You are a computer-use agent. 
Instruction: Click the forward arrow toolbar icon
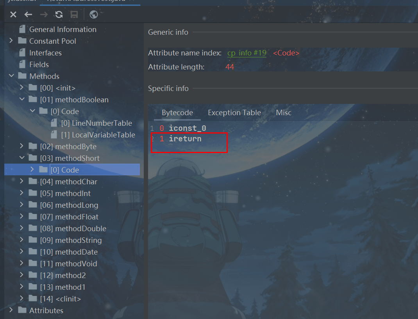44,14
